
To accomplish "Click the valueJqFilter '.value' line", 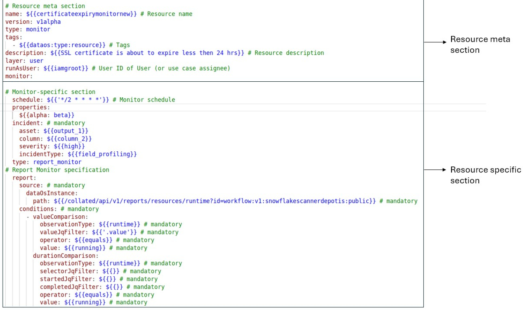I will pos(109,232).
